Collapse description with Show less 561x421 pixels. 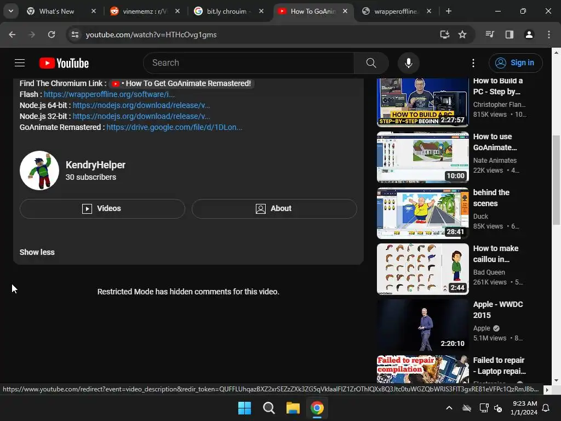[x=37, y=252]
